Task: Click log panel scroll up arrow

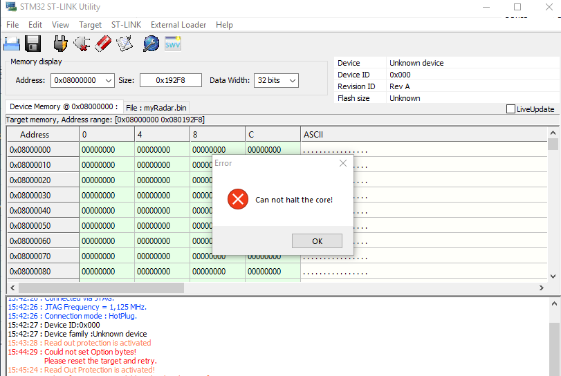Action: coord(554,304)
